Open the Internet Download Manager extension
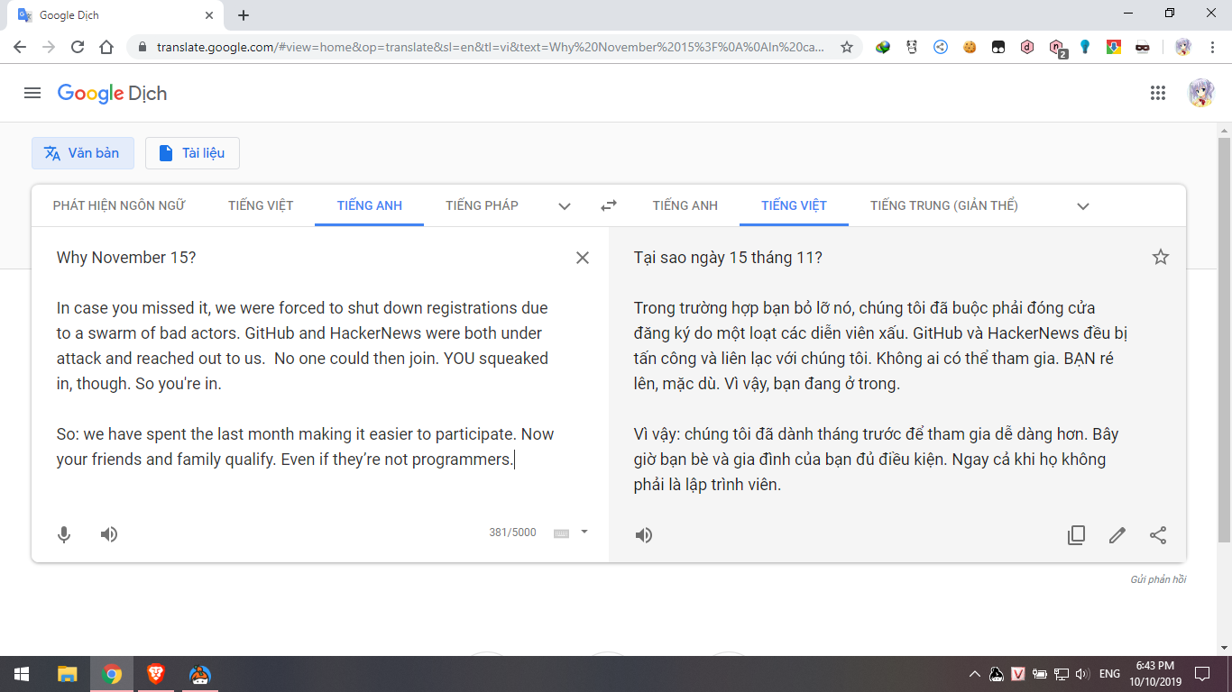1232x692 pixels. click(883, 47)
